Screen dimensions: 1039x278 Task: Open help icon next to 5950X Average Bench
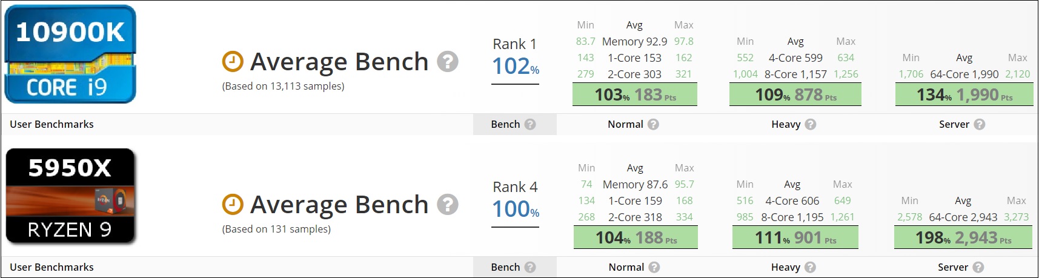[448, 204]
